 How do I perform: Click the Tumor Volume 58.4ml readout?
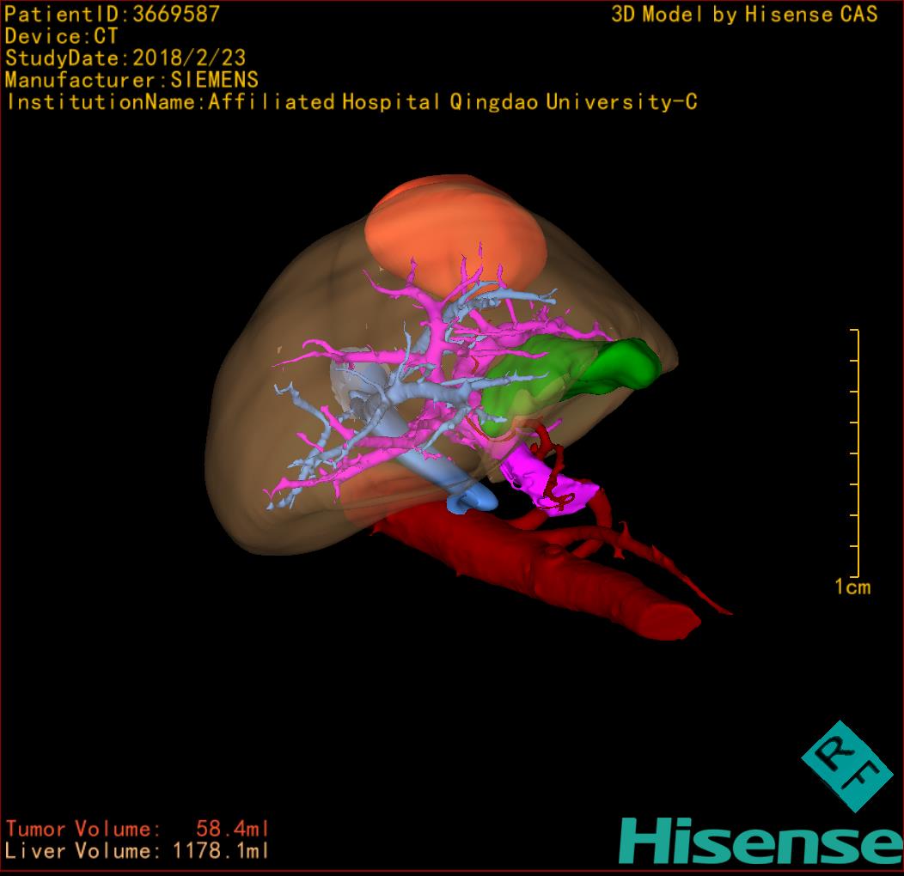pos(137,830)
